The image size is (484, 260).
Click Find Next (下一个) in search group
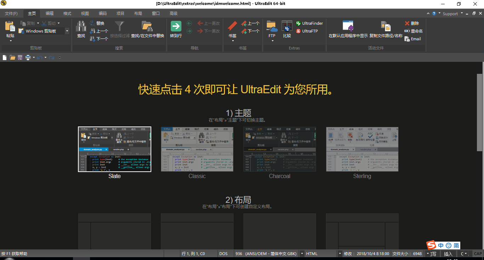pos(99,39)
